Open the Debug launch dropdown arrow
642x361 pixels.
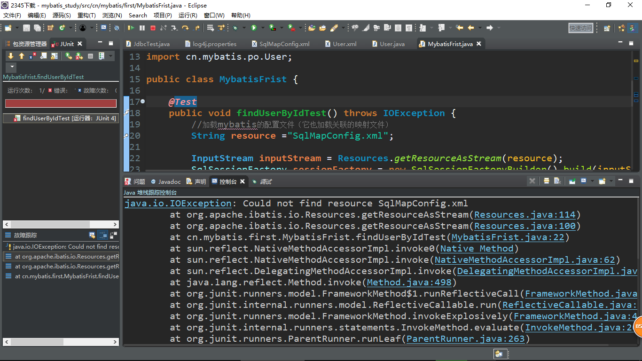click(244, 28)
